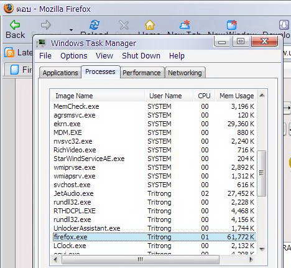291x268 pixels.
Task: Maximize the Task Manager window
Action: pos(241,42)
